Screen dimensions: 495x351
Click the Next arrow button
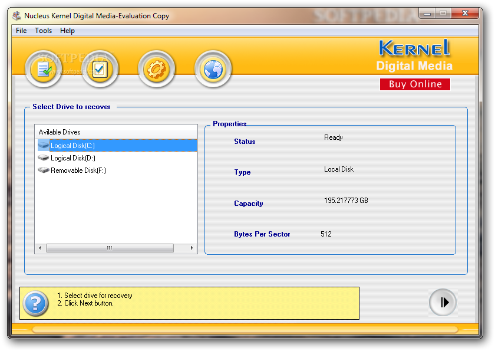pos(443,303)
